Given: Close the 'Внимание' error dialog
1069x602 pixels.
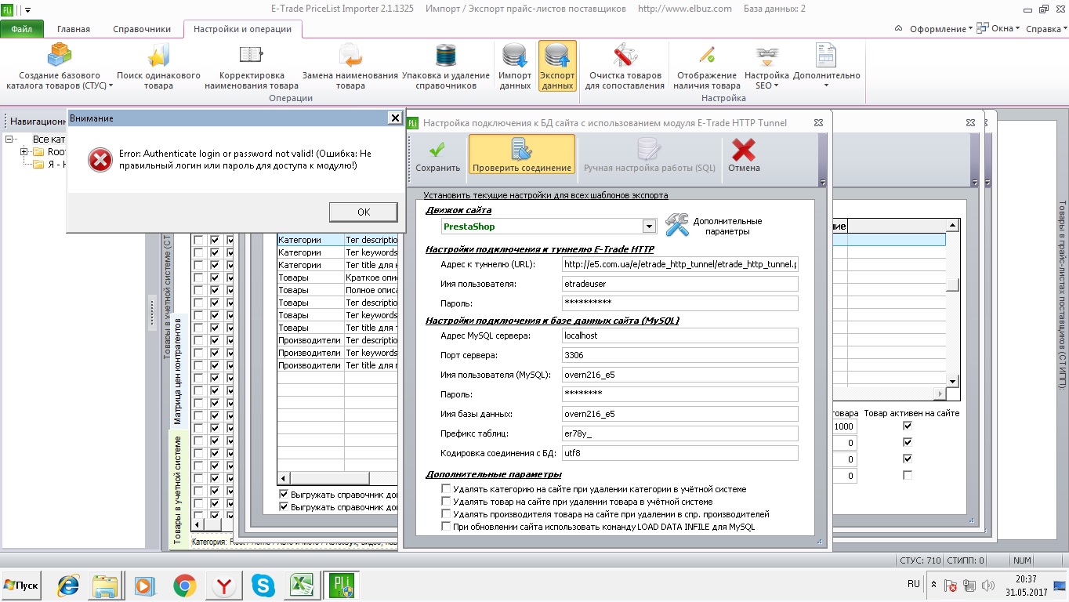Looking at the screenshot, I should [395, 118].
